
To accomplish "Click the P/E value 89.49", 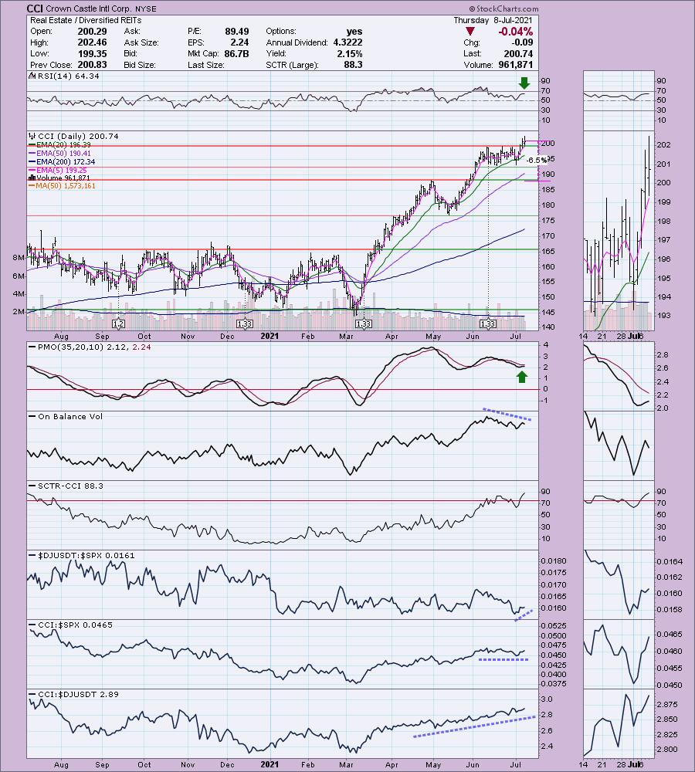I will click(x=237, y=32).
